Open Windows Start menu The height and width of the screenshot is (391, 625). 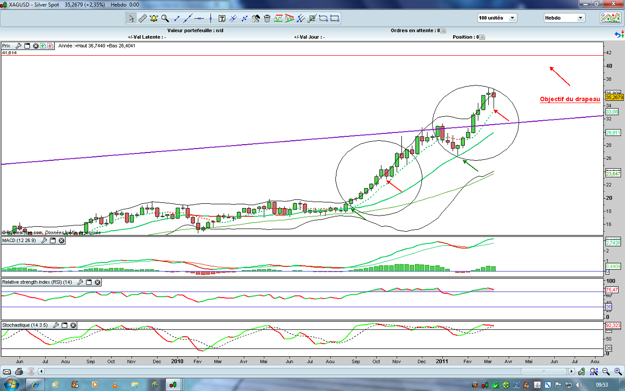pos(11,384)
